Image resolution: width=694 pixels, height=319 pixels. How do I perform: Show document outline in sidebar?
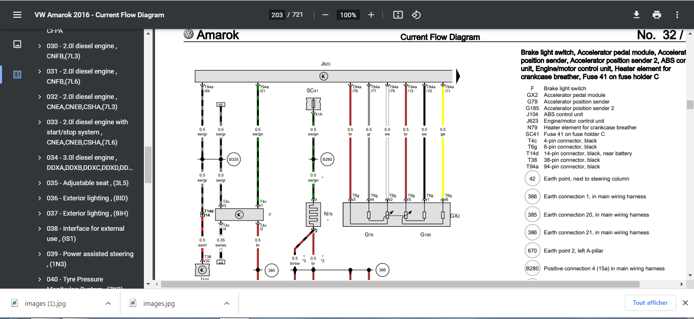(17, 74)
